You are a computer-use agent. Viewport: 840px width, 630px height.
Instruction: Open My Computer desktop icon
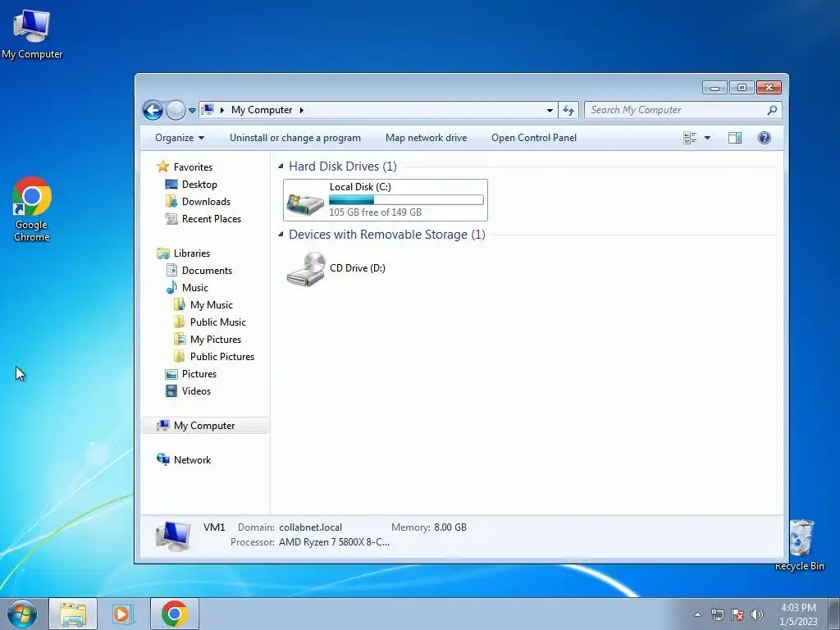tap(32, 34)
